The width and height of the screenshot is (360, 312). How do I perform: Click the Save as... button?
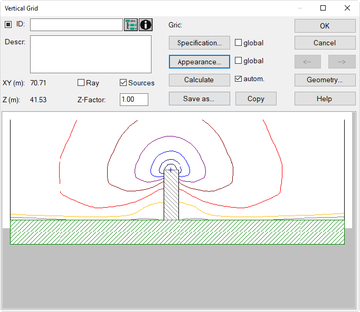[200, 99]
